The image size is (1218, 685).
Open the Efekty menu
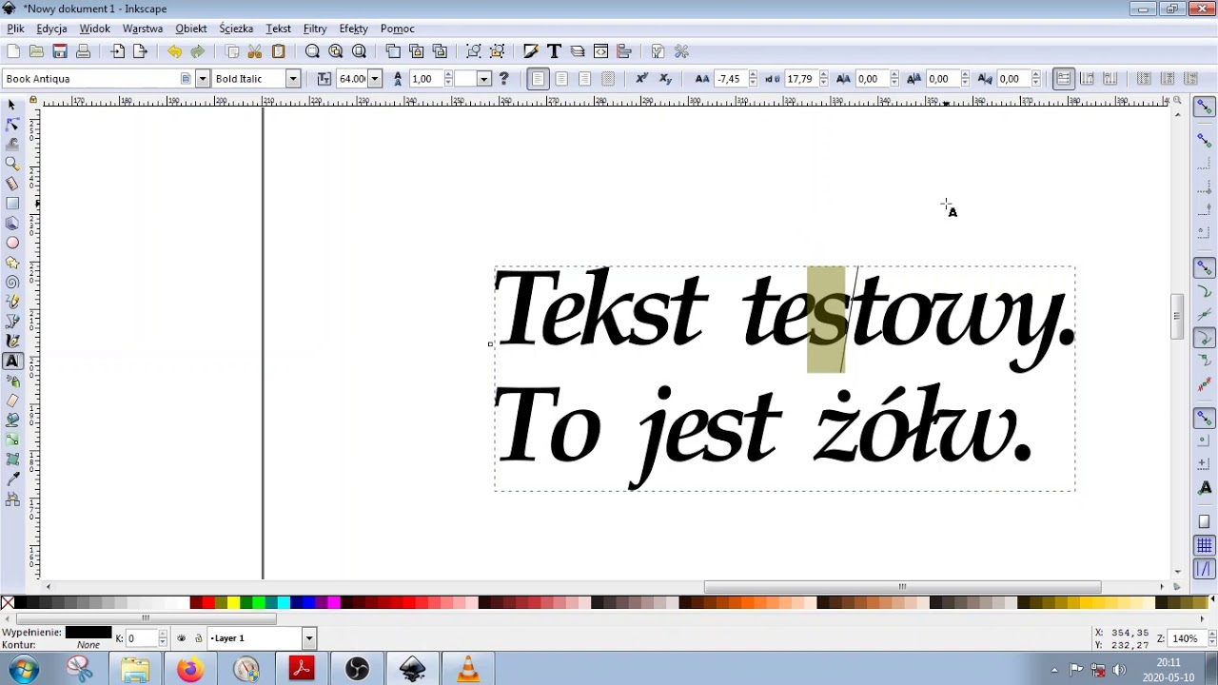[354, 29]
